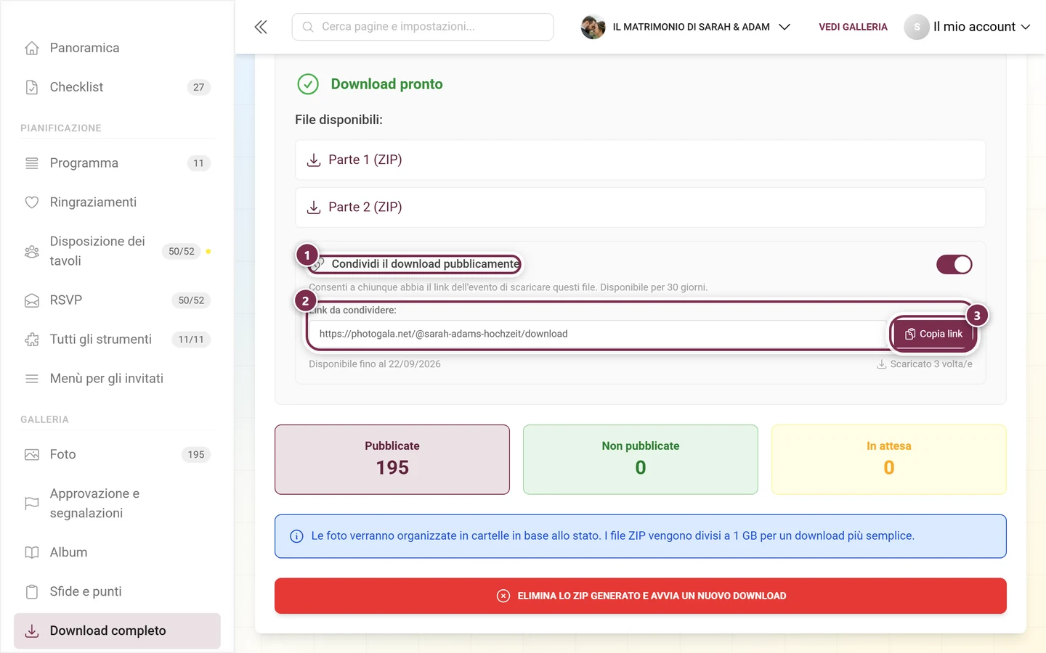Click the account avatar circle

[x=917, y=27]
